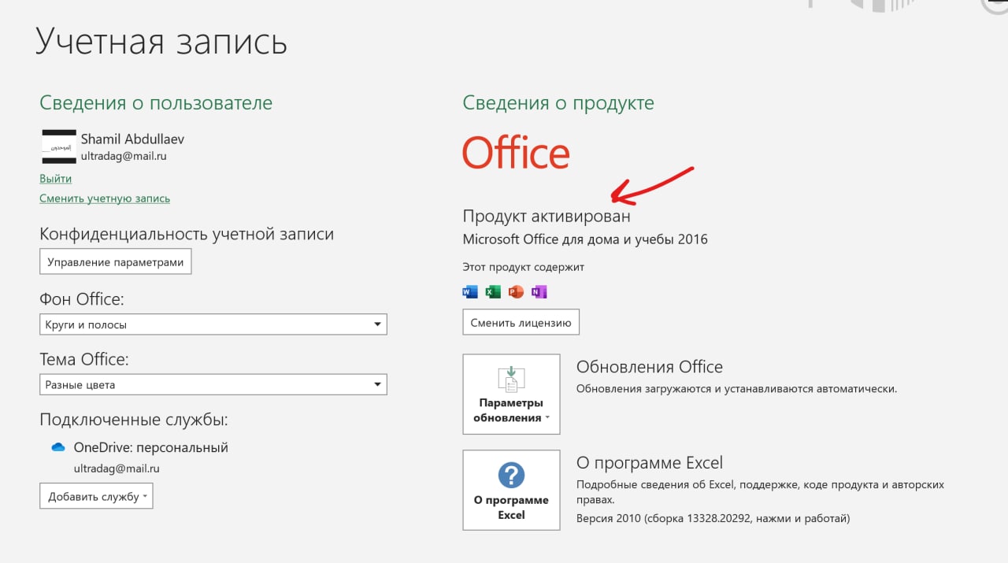The image size is (1008, 563).
Task: Click OneDrive: персональный service entry
Action: point(150,447)
